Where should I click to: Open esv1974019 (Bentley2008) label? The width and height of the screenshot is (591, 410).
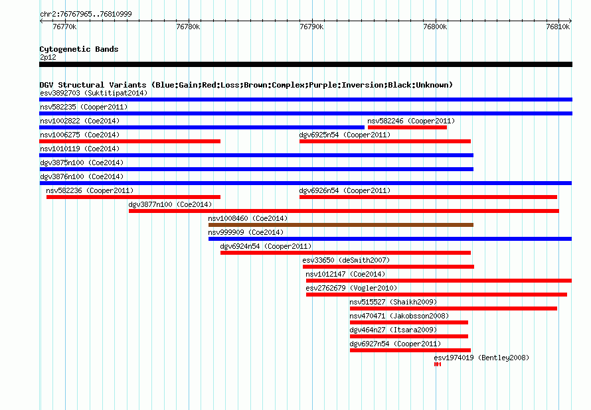click(x=481, y=358)
